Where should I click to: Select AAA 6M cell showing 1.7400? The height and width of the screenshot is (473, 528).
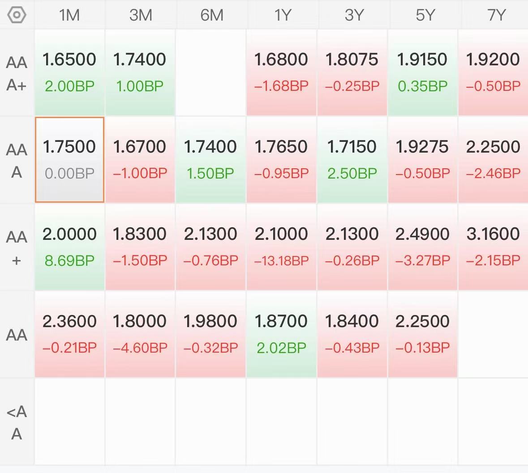211,160
